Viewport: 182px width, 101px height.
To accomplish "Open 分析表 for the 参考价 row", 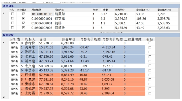I will tap(14, 43).
